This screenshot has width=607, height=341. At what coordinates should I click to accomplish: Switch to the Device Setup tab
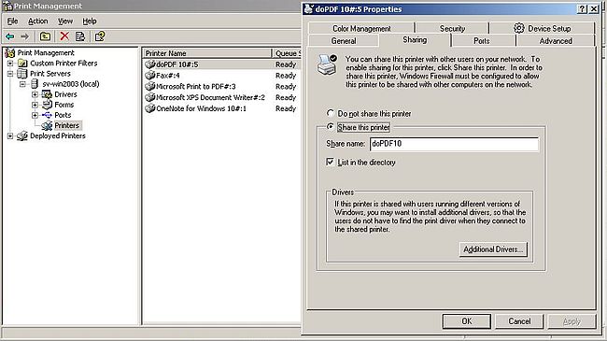click(542, 28)
